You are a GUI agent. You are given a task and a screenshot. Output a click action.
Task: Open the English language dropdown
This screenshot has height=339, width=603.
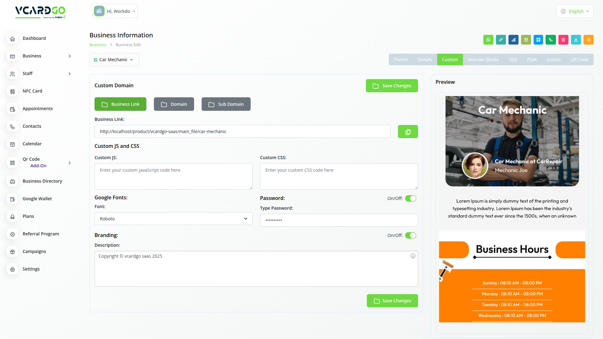575,11
